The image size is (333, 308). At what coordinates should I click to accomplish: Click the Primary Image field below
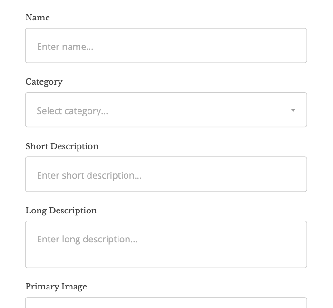pos(166,303)
